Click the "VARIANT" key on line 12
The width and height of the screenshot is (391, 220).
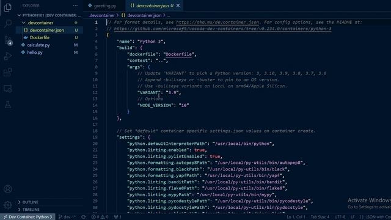pos(149,92)
